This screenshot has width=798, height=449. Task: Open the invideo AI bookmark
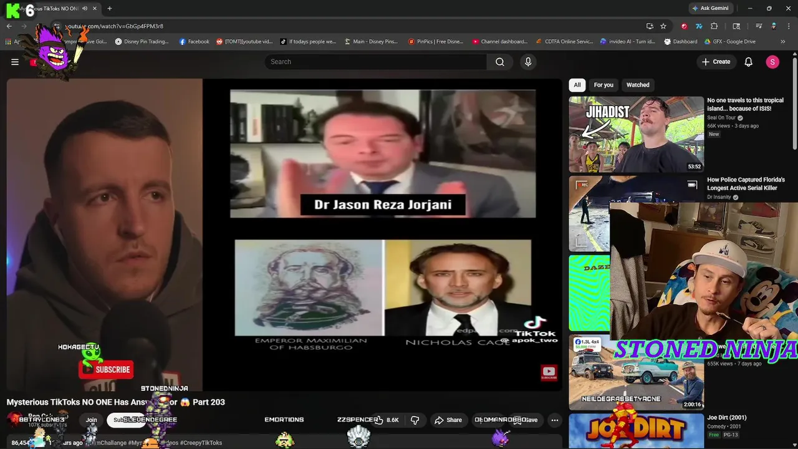(x=628, y=42)
